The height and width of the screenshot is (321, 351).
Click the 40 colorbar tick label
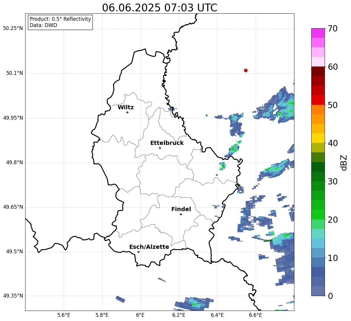click(x=333, y=143)
